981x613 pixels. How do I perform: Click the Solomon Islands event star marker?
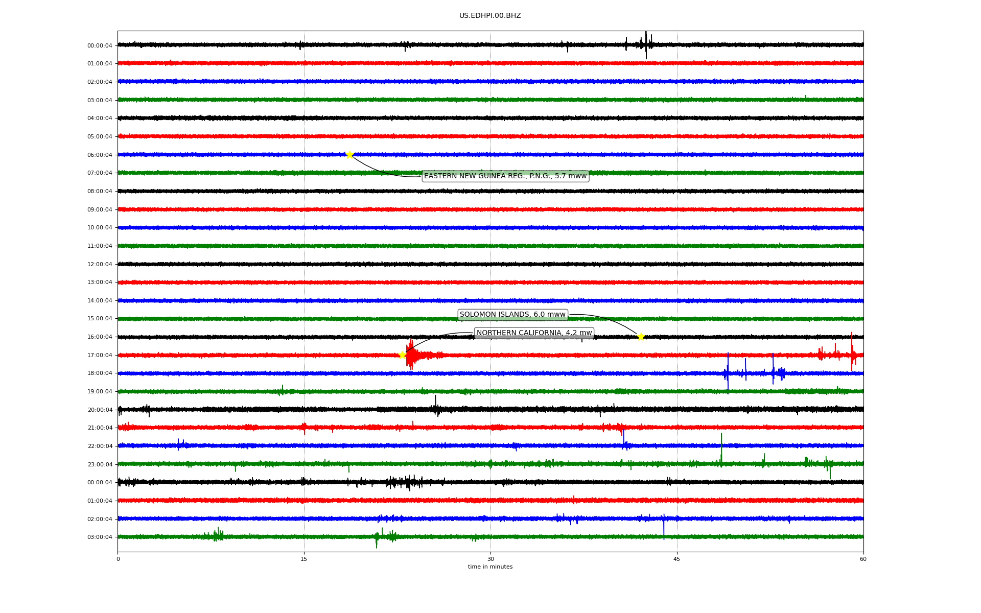641,337
